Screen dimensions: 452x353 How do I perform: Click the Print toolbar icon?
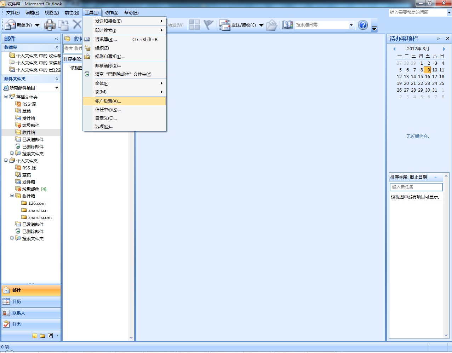click(x=50, y=25)
